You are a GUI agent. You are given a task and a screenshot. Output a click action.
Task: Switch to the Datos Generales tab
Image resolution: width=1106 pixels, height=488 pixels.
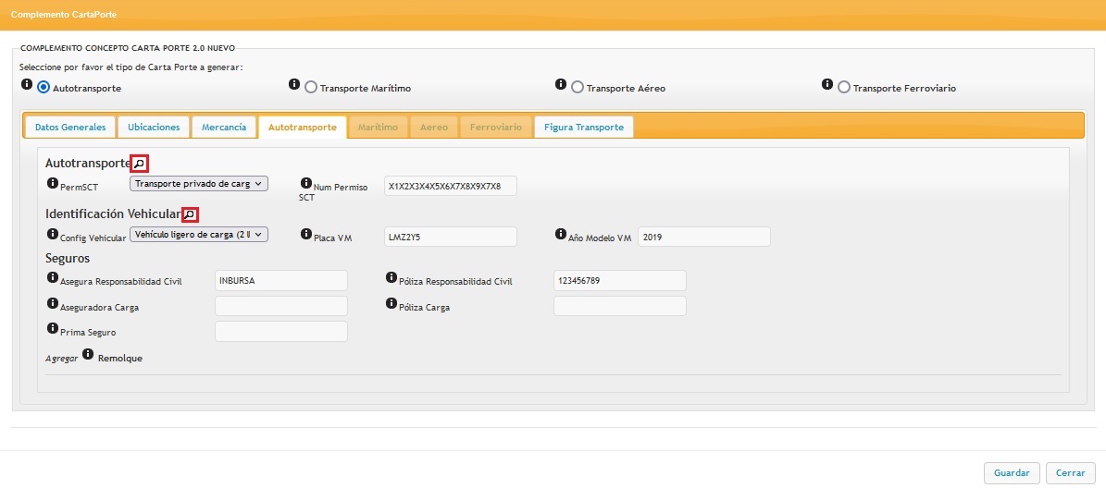(70, 127)
